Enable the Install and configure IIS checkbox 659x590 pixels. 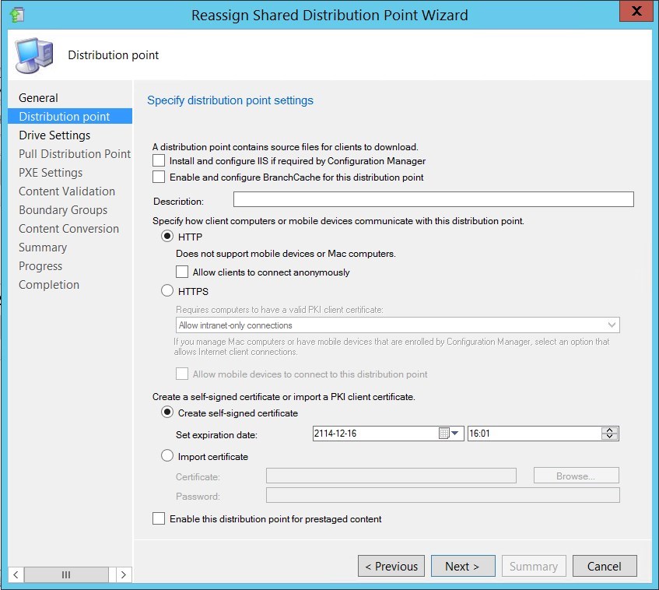(x=159, y=161)
